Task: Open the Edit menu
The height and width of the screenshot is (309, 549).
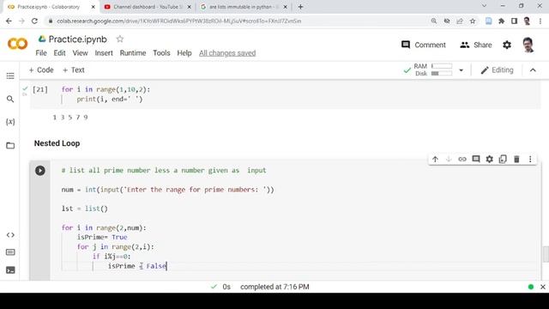Action: [x=59, y=53]
